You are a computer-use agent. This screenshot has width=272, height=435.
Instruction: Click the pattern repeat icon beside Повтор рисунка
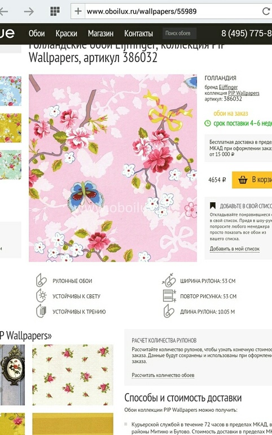169,295
